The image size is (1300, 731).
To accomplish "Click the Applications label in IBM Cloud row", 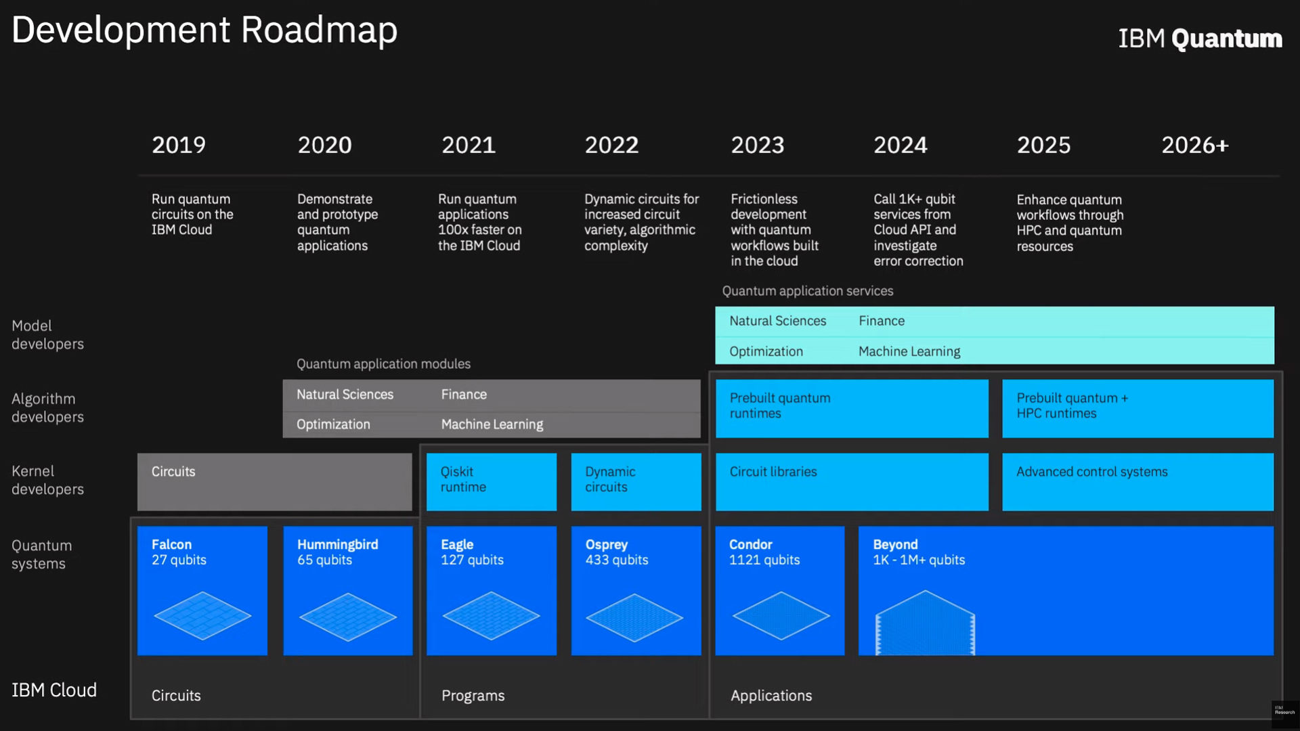I will click(x=771, y=695).
